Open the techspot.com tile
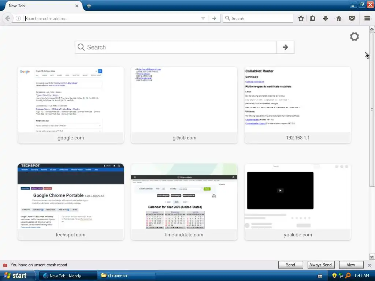 (x=71, y=202)
